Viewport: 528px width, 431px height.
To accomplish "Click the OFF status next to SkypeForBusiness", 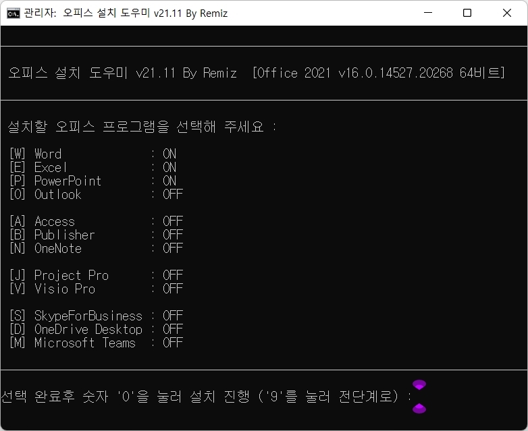I will [x=173, y=316].
